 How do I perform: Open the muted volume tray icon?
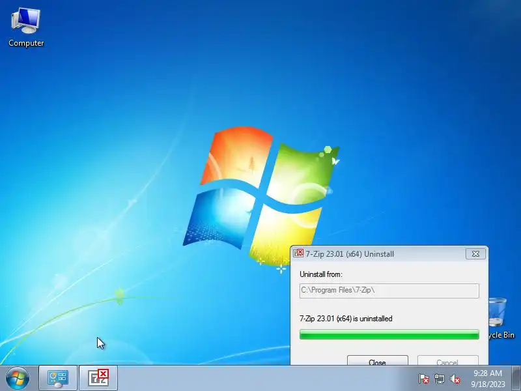(455, 379)
